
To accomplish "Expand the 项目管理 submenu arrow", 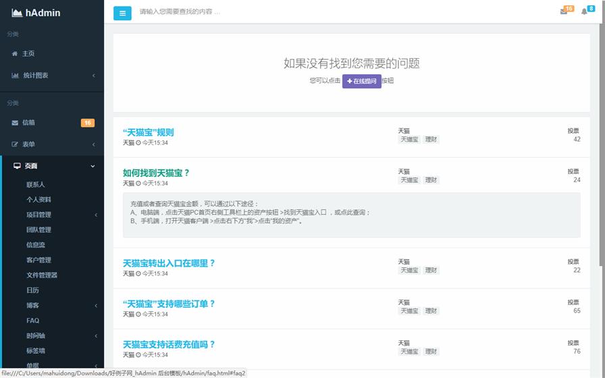I will 96,215.
